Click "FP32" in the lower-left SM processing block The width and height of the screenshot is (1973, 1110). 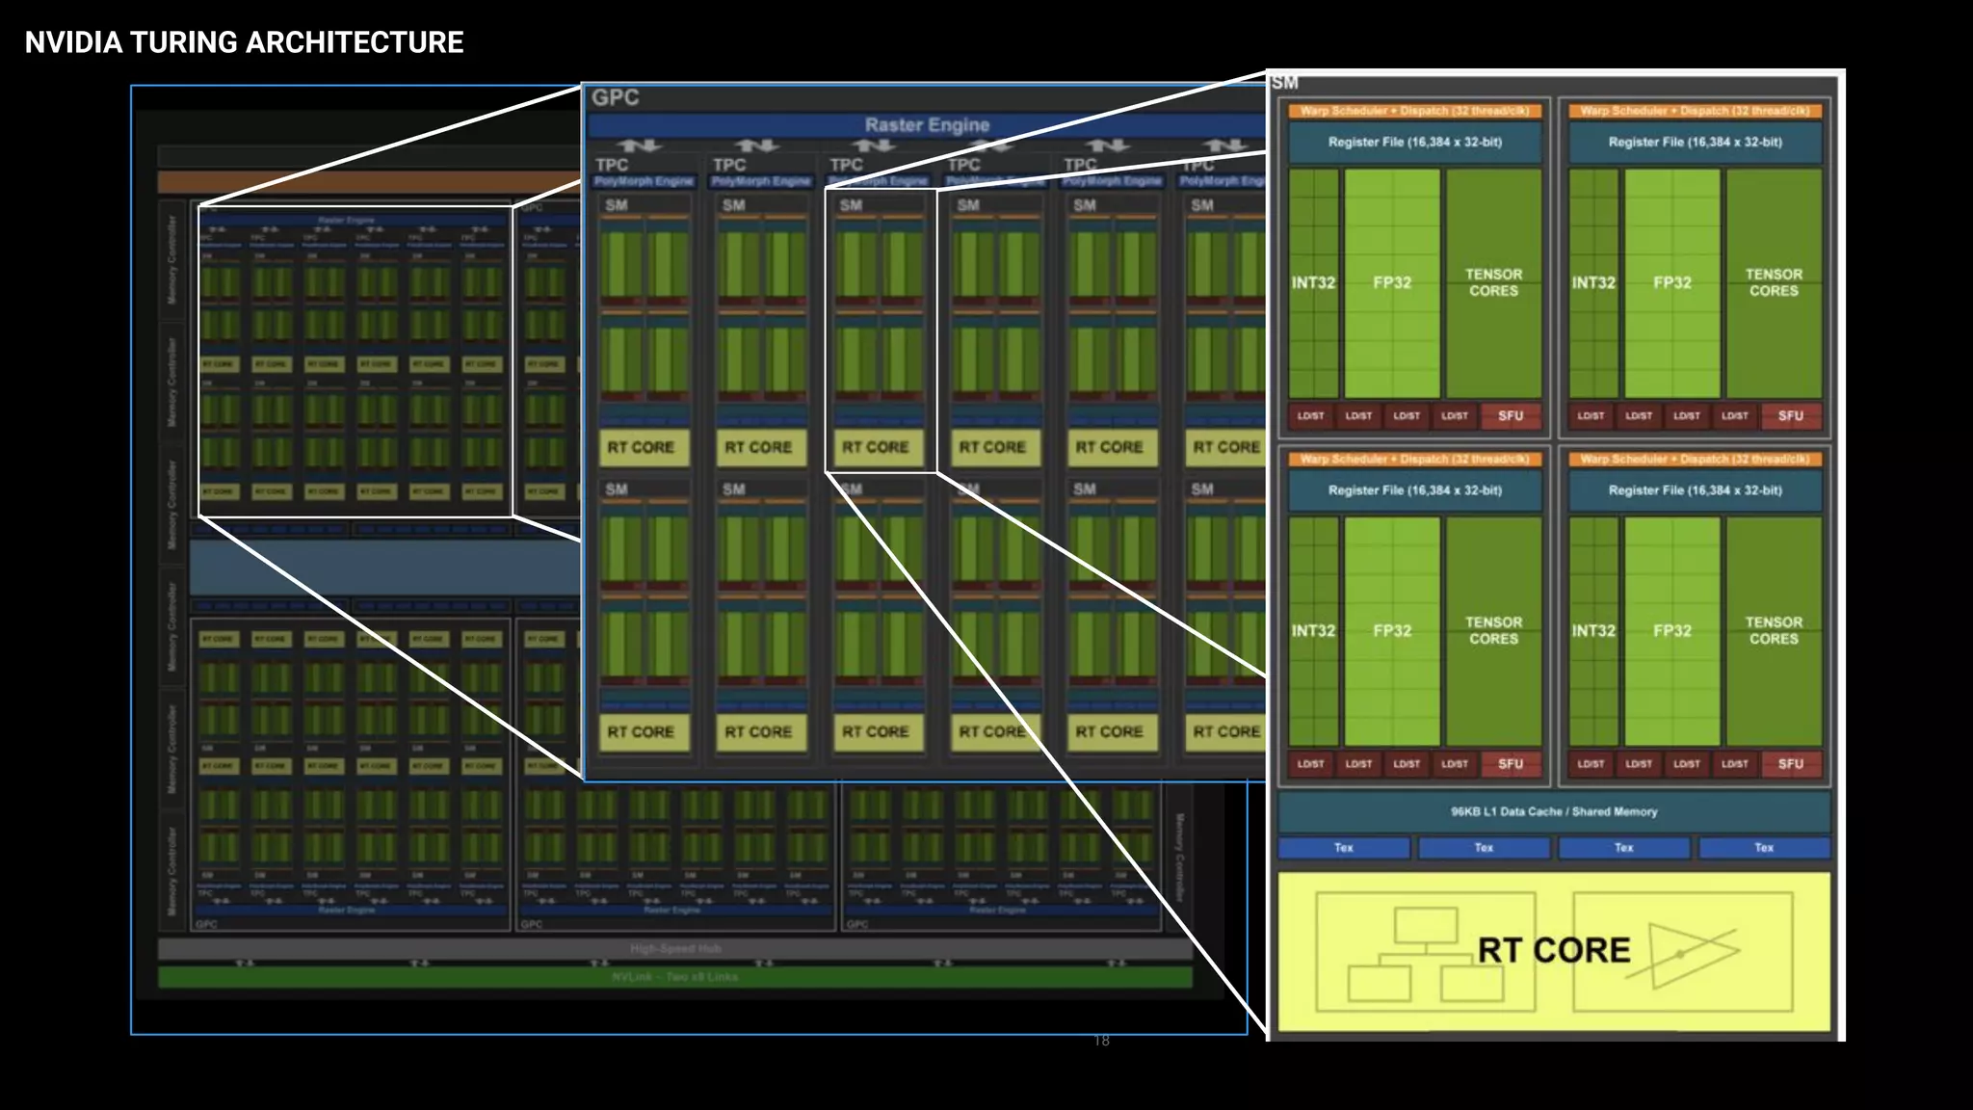click(x=1392, y=630)
